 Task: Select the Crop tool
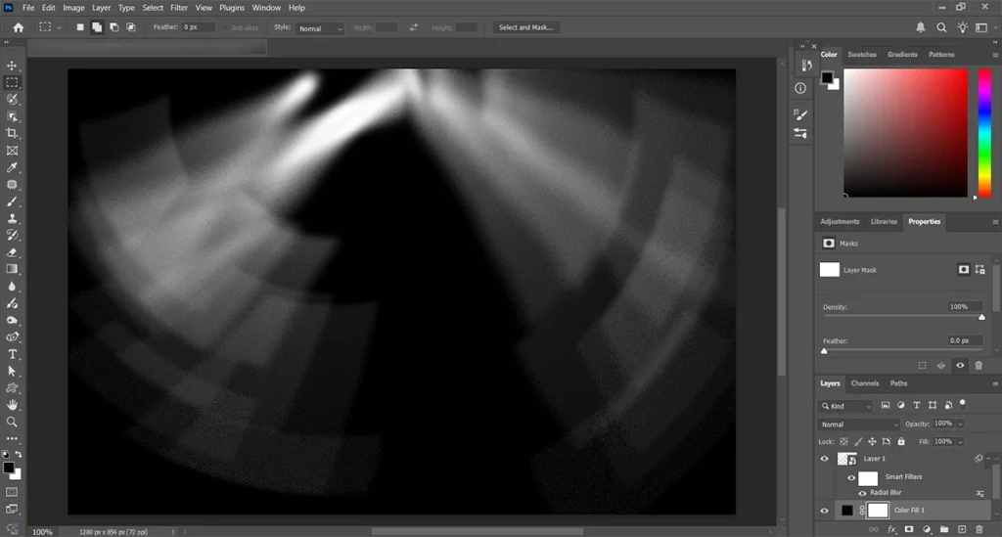[13, 133]
